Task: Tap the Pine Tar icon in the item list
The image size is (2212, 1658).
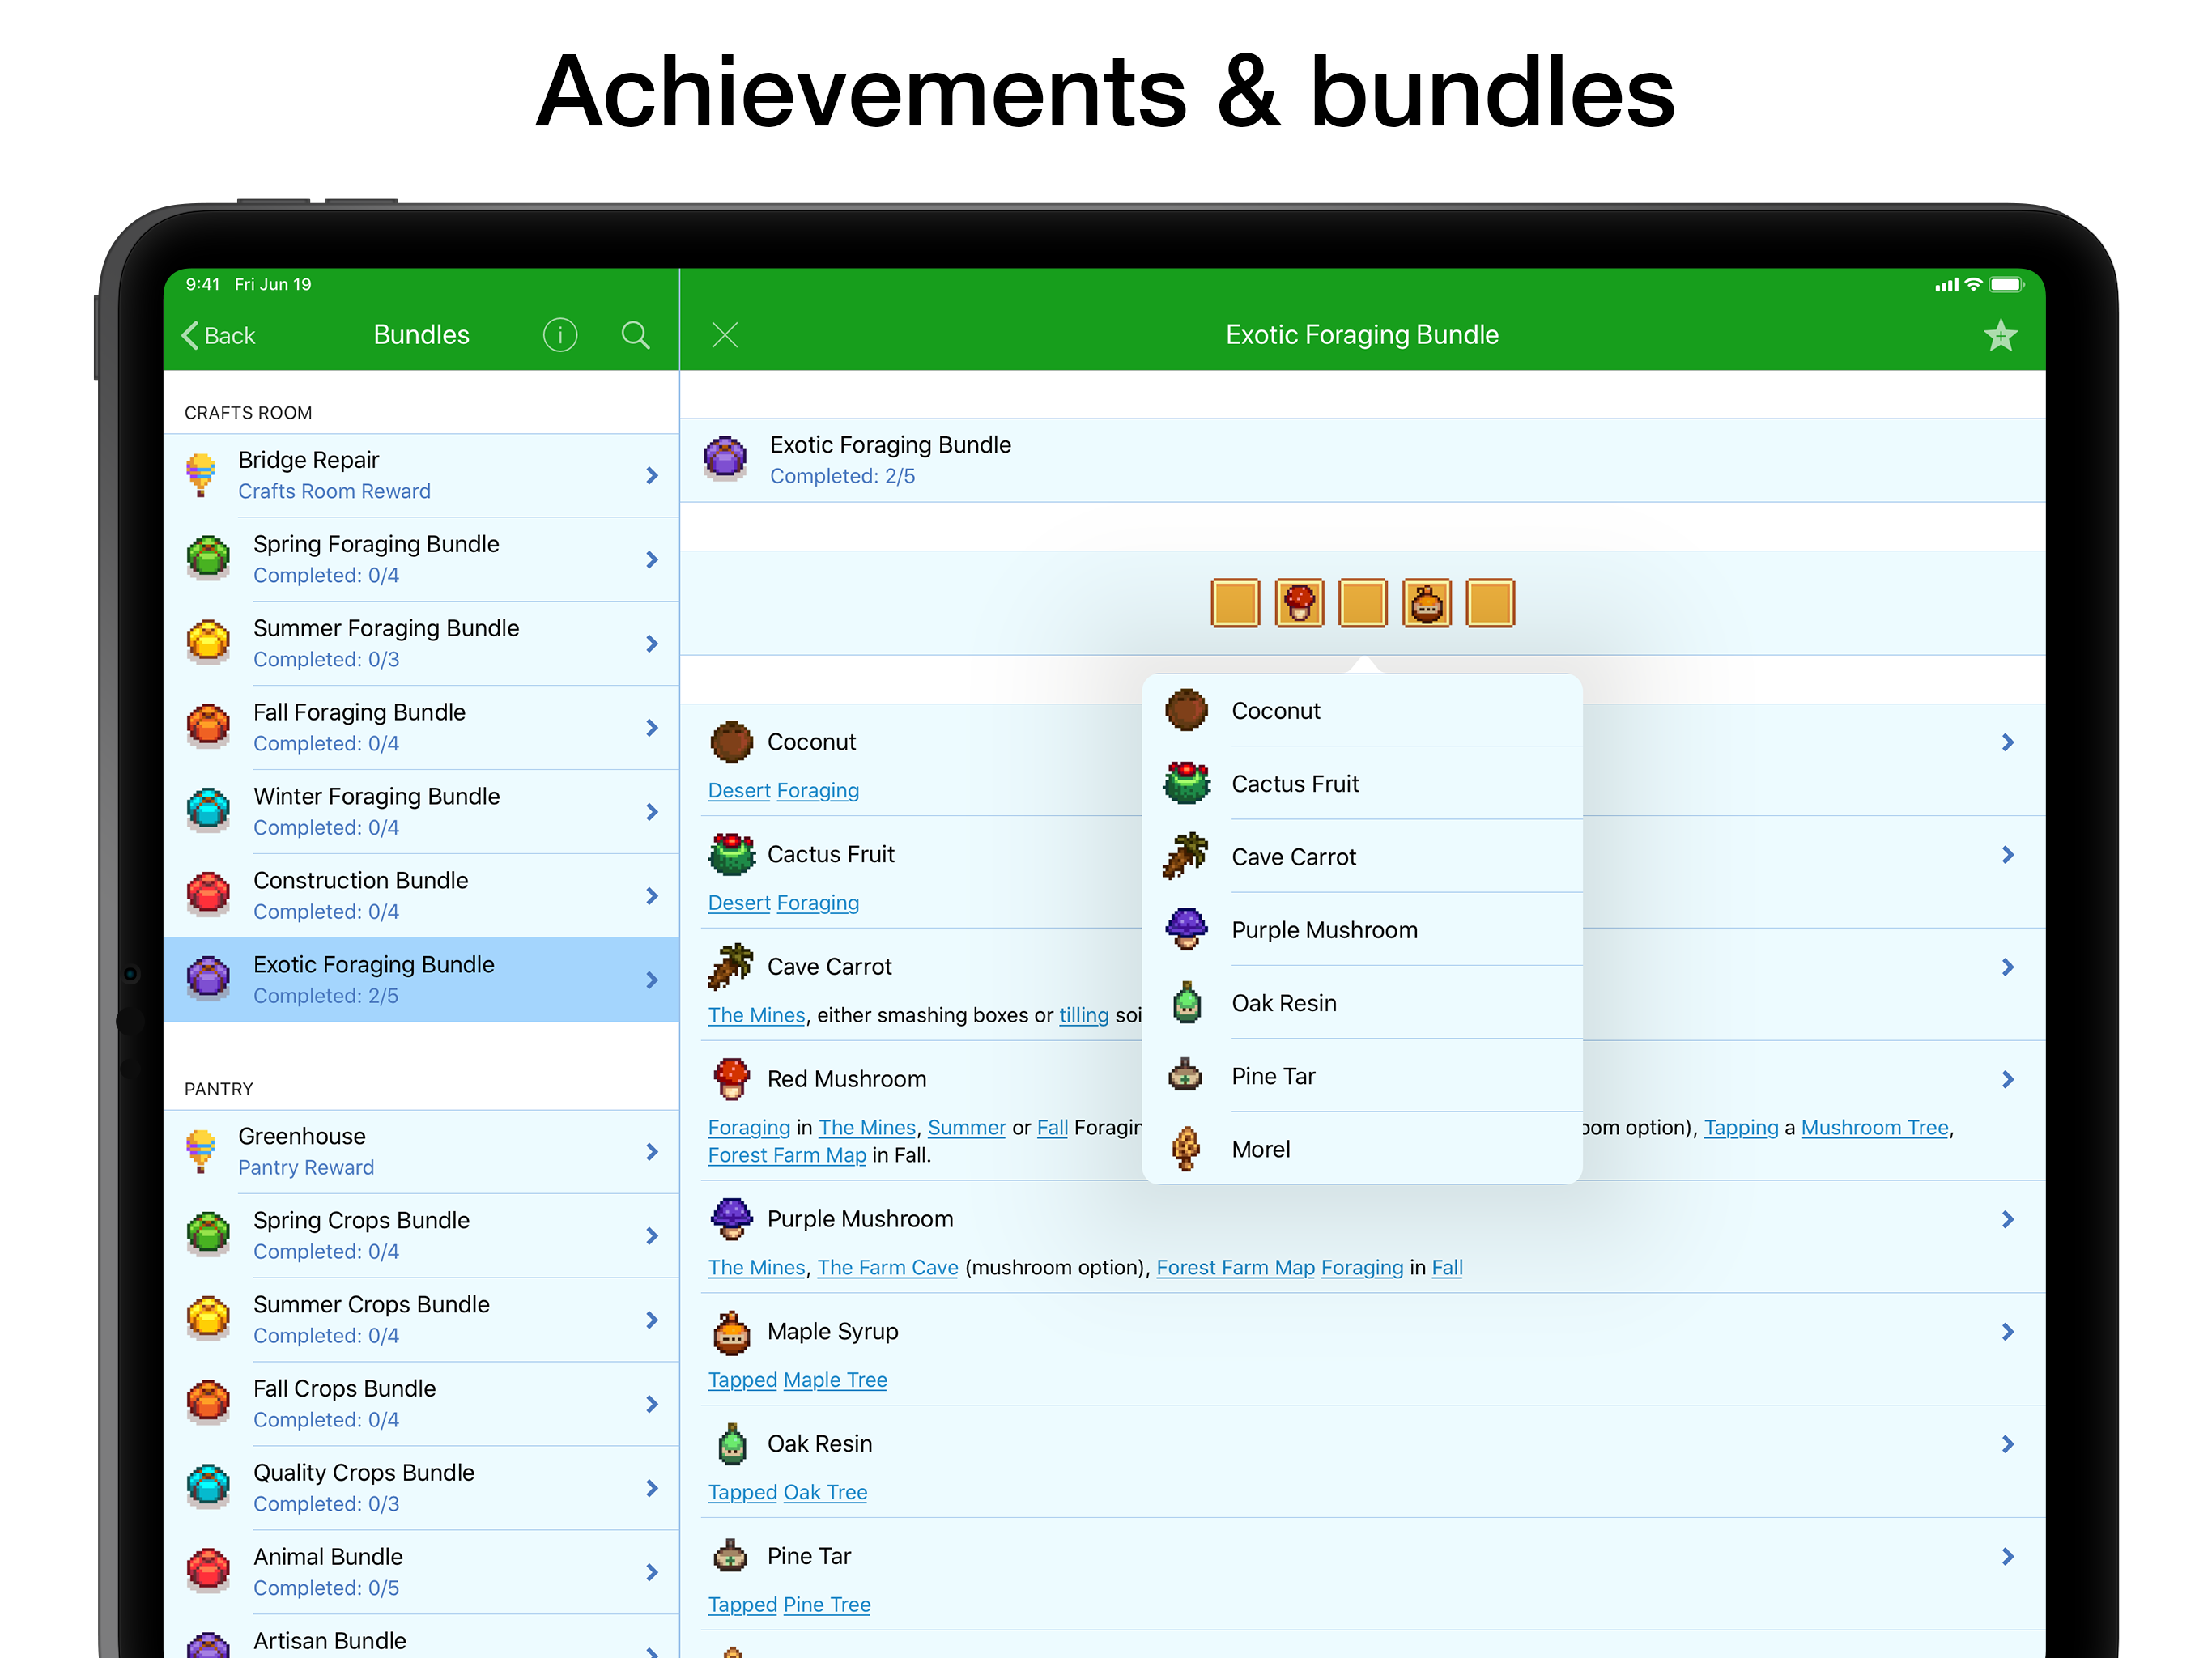Action: 731,1556
